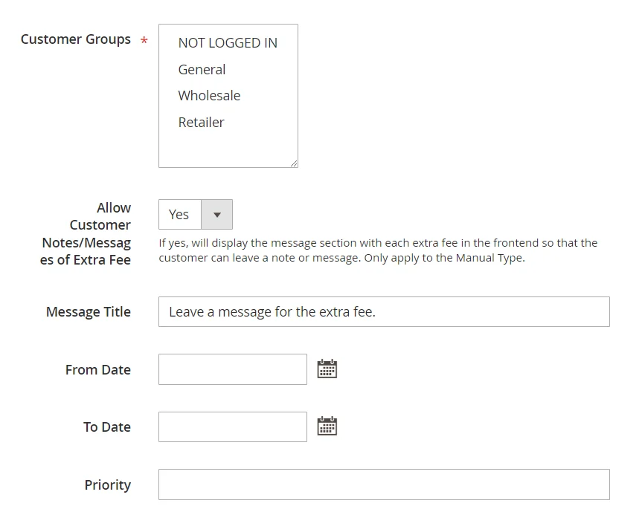The width and height of the screenshot is (642, 509).
Task: Open the From Date calendar picker
Action: point(327,369)
